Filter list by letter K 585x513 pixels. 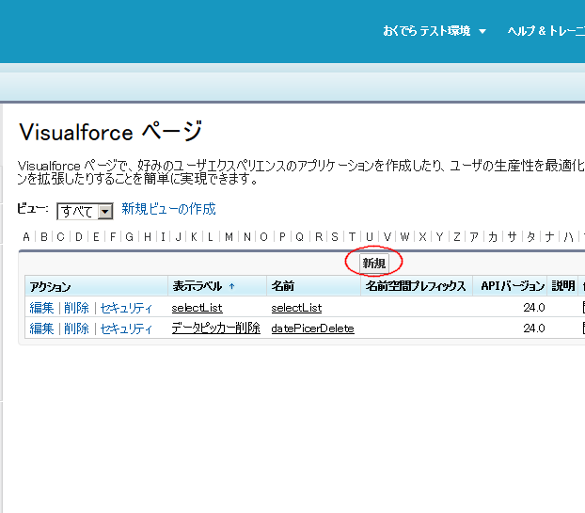[194, 237]
